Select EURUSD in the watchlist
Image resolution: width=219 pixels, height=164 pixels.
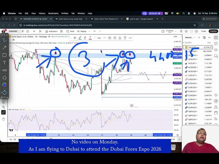tap(198, 104)
